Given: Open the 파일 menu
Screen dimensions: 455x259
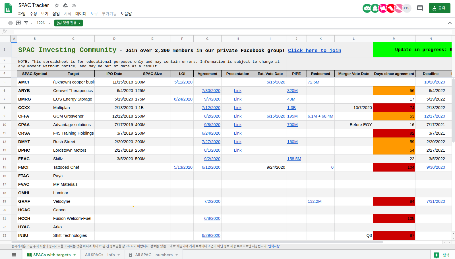Looking at the screenshot, I should [x=22, y=14].
